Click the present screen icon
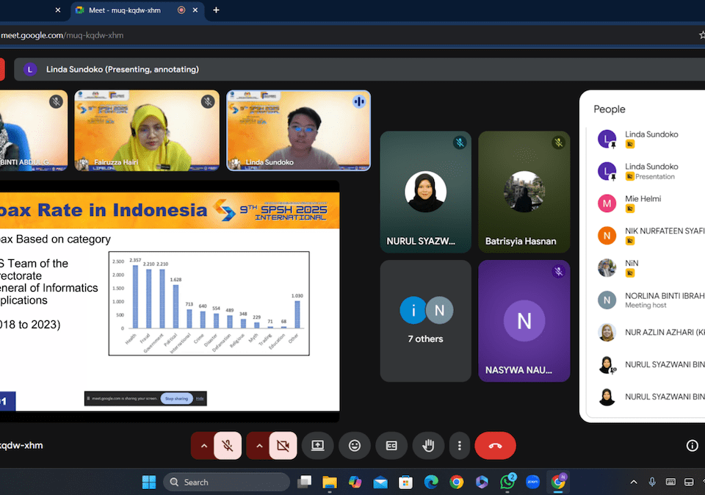Image resolution: width=705 pixels, height=495 pixels. [317, 445]
